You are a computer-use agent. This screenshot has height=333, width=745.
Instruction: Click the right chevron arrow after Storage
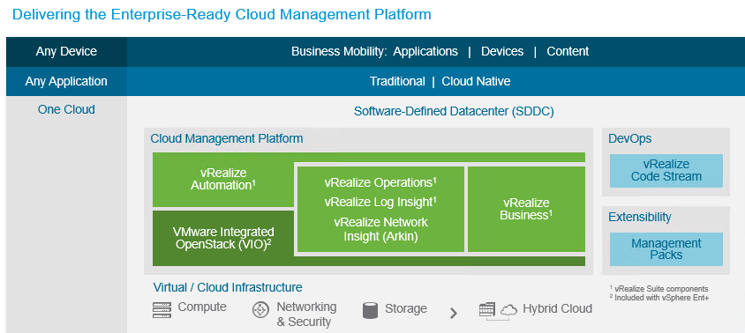(x=454, y=313)
